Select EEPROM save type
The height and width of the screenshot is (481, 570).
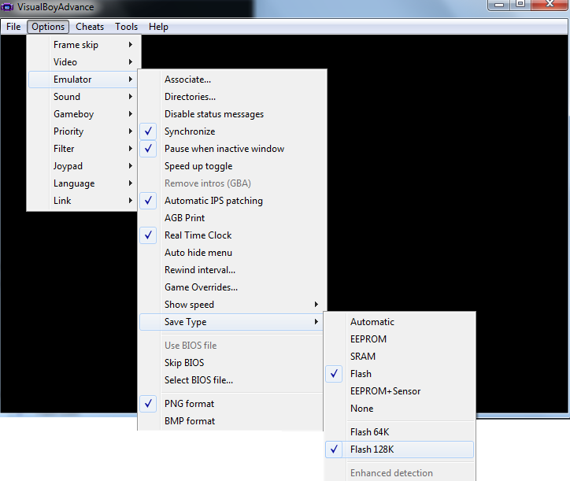[x=368, y=339]
